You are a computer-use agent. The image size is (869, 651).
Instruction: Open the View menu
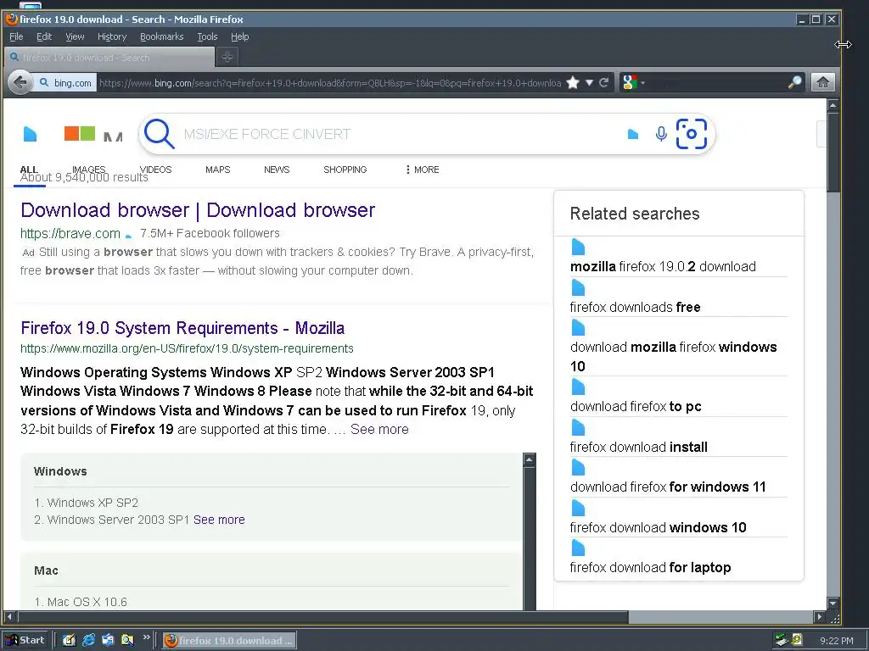click(75, 36)
